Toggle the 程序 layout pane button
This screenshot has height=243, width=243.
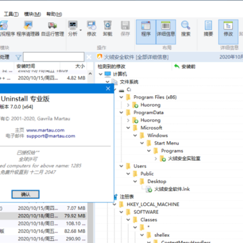(146, 32)
